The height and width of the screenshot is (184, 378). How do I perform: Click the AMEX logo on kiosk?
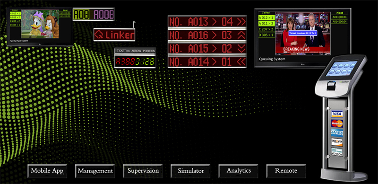(x=337, y=133)
